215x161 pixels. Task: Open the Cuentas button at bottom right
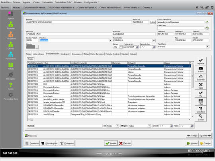(x=205, y=144)
